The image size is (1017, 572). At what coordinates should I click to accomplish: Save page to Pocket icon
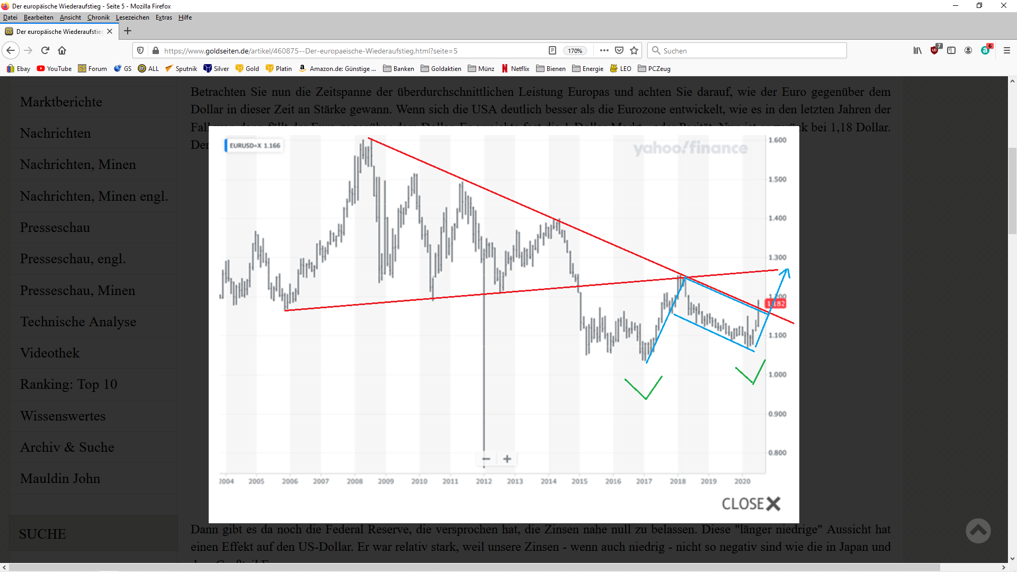pyautogui.click(x=619, y=50)
